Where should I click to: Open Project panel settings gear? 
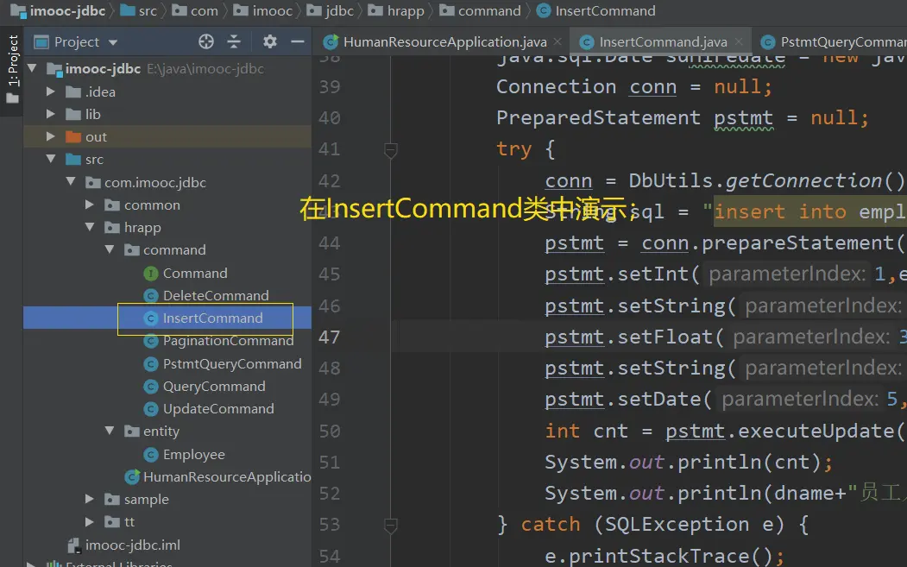[x=269, y=41]
